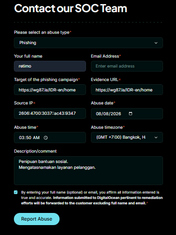
Task: Click the affirmation text about DigitalOcean remediation
Action: [x=92, y=198]
